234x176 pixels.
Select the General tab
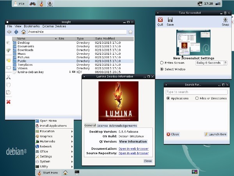(x=90, y=126)
